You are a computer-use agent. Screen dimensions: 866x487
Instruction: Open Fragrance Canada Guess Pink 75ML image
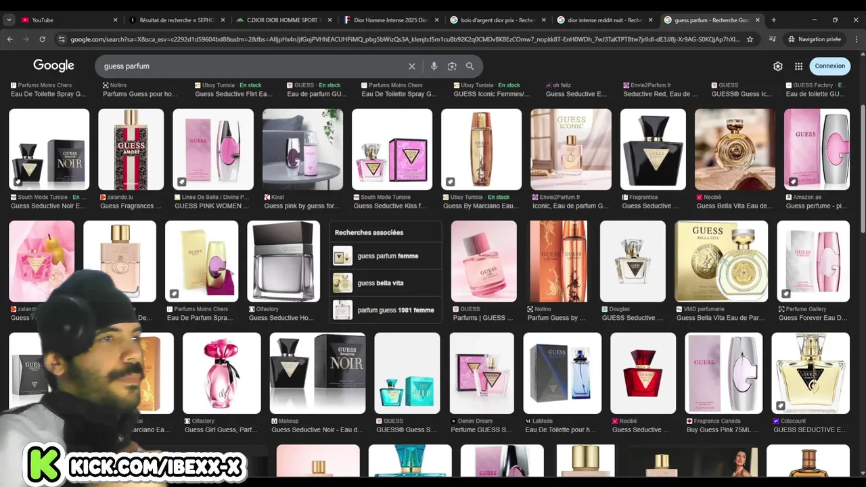coord(724,373)
